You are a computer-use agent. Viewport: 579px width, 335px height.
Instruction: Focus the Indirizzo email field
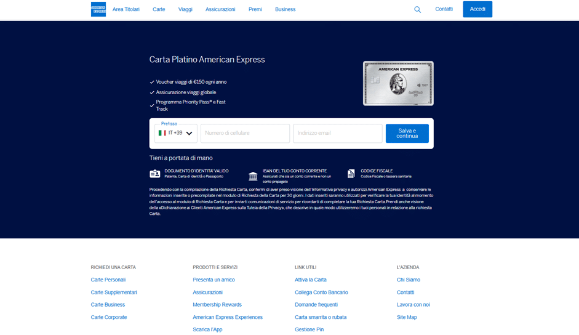click(338, 133)
